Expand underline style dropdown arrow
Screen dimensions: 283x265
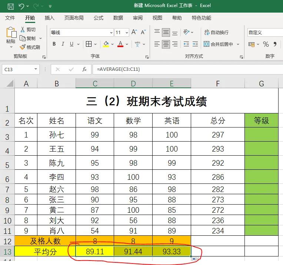click(78, 44)
